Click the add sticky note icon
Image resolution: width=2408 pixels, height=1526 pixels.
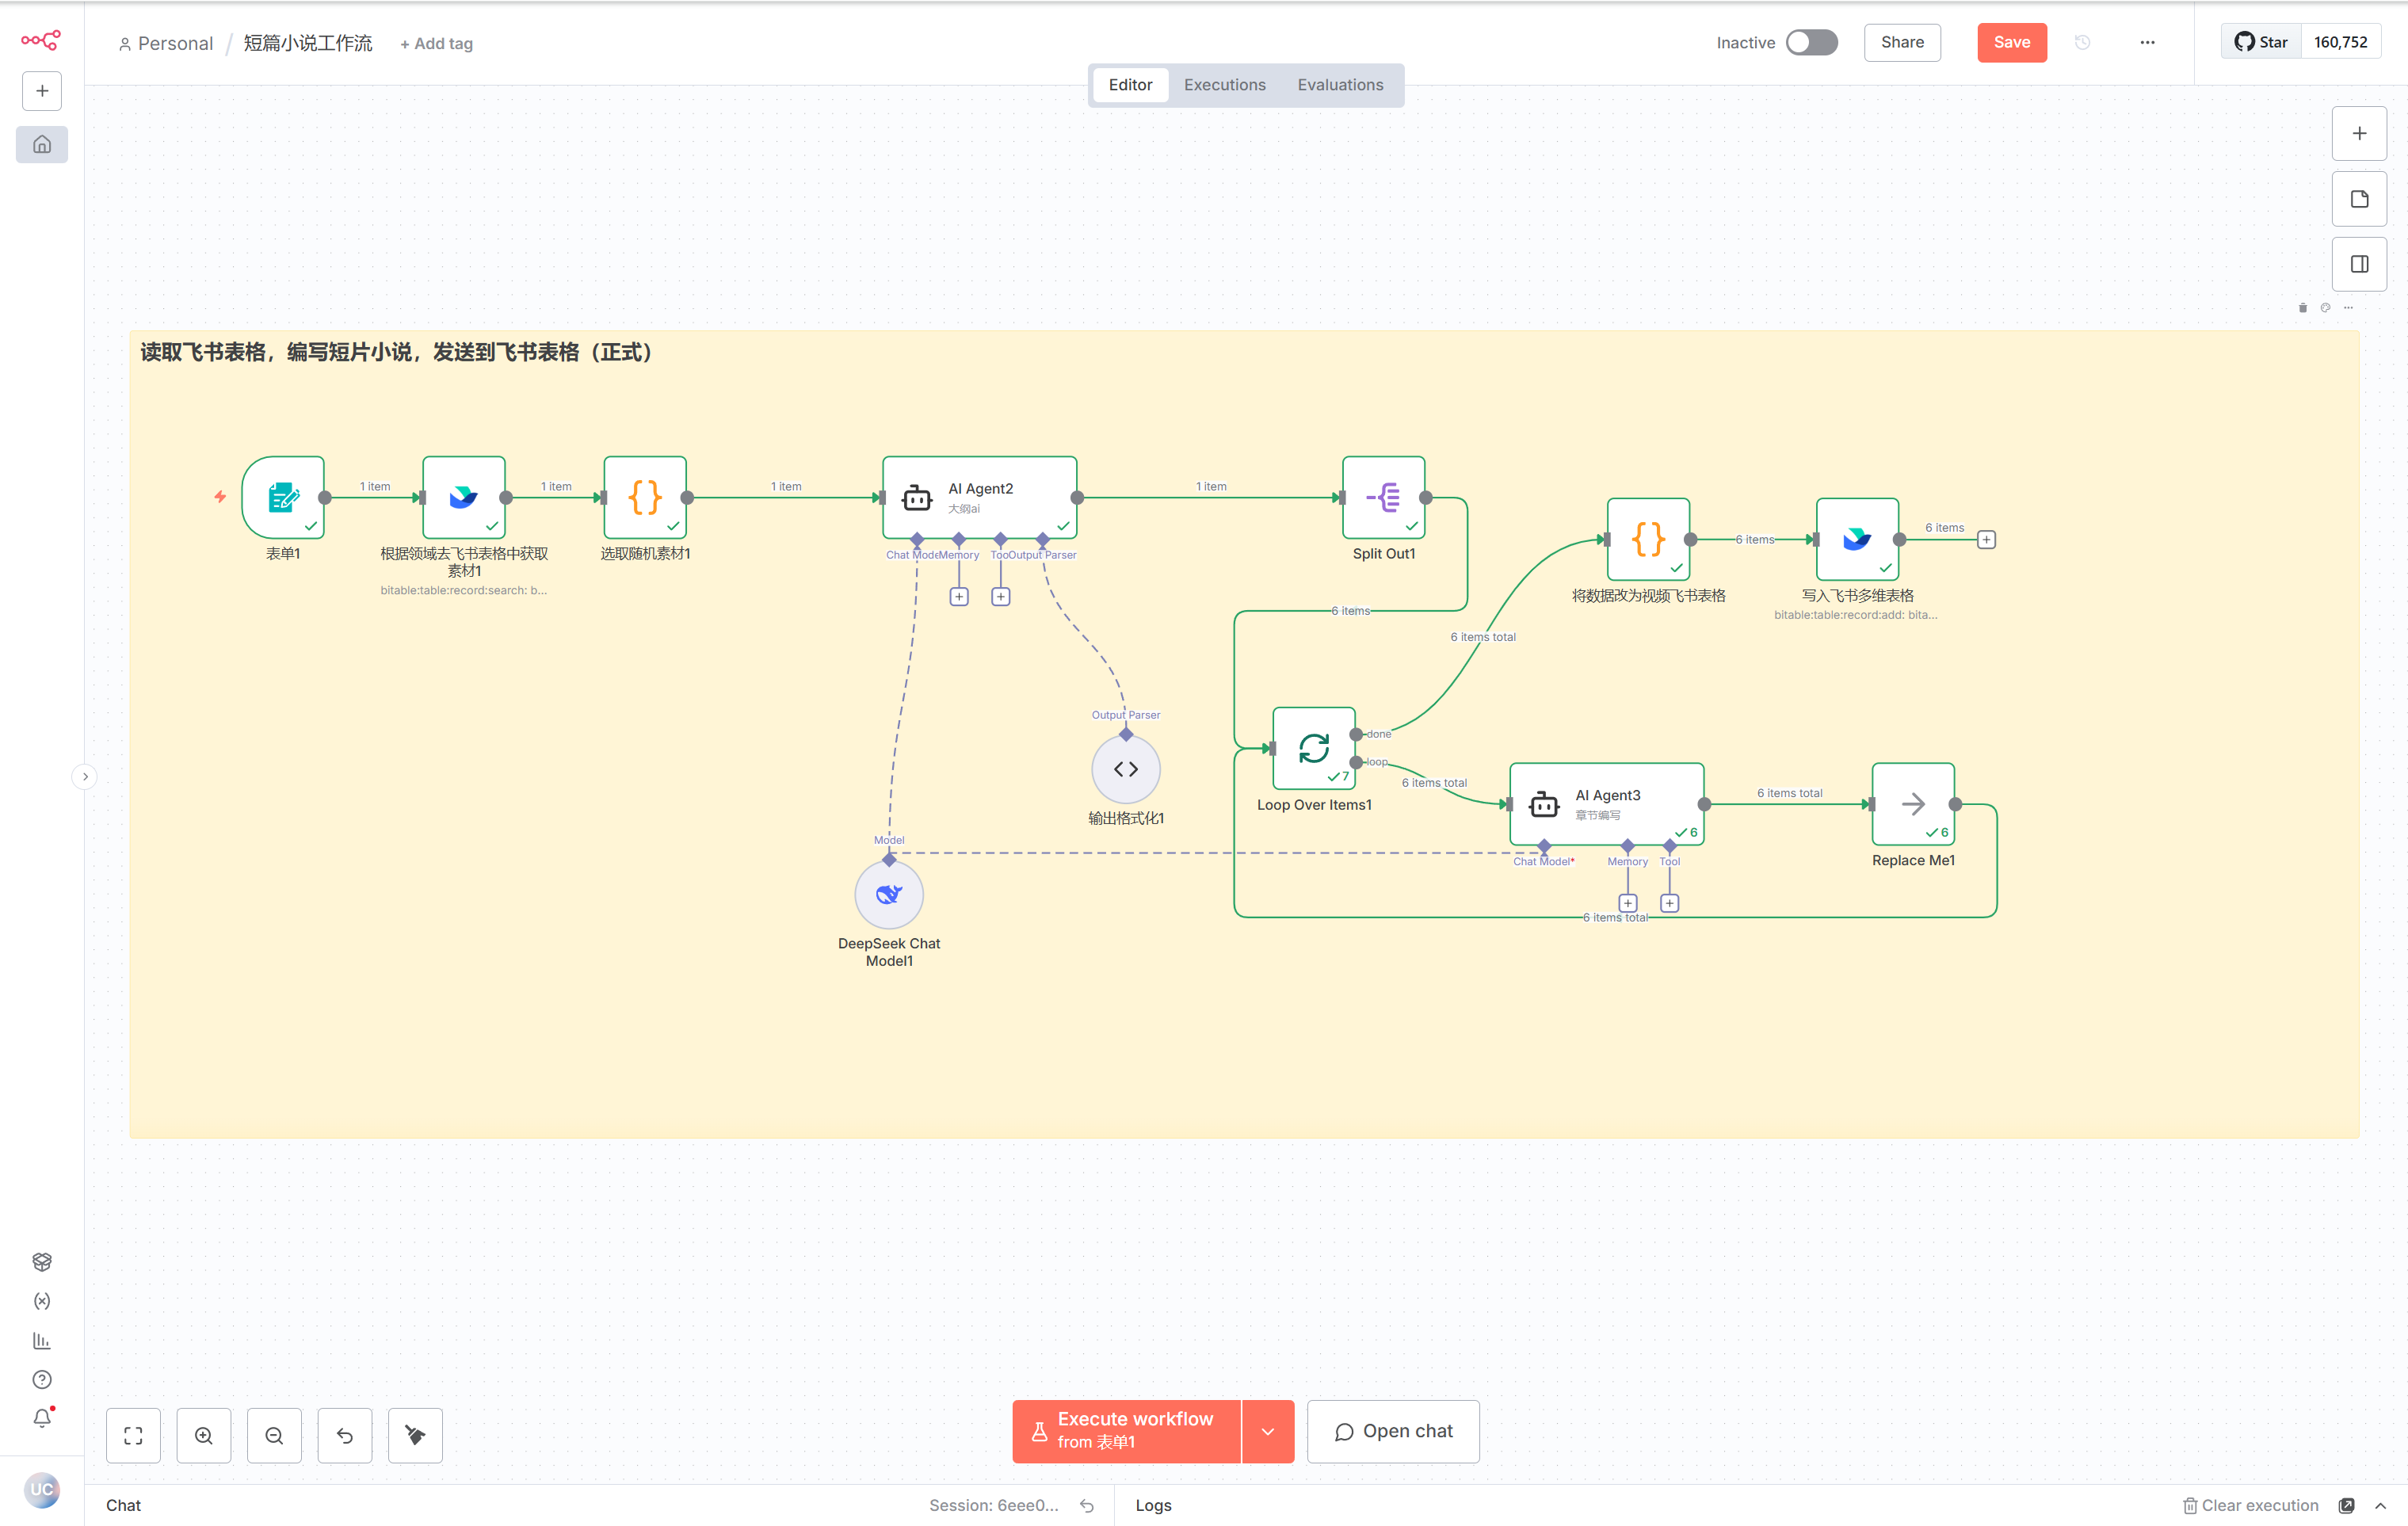[2358, 199]
